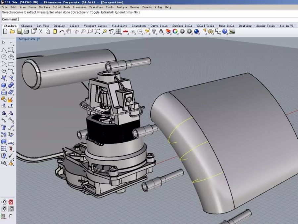Viewport: 298px width, 224px height.
Task: Choose the Box solid tool
Action: coord(4,85)
